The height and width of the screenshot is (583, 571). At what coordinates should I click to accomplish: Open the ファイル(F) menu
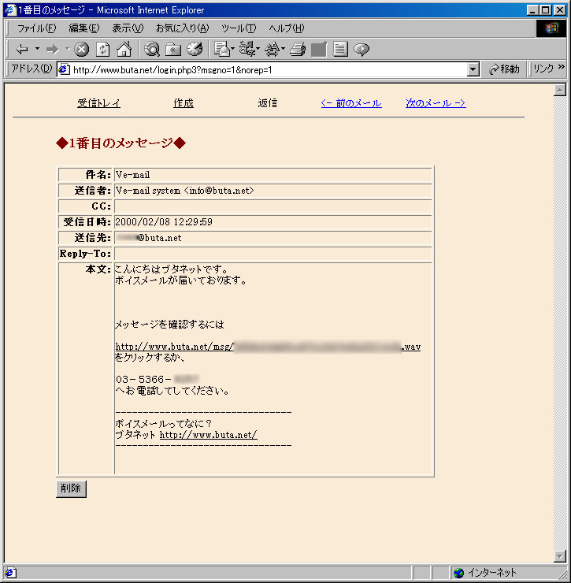pos(36,28)
